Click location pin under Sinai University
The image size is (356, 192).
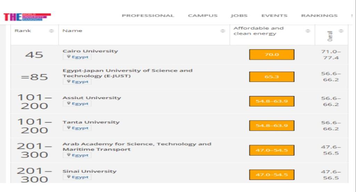pos(68,177)
